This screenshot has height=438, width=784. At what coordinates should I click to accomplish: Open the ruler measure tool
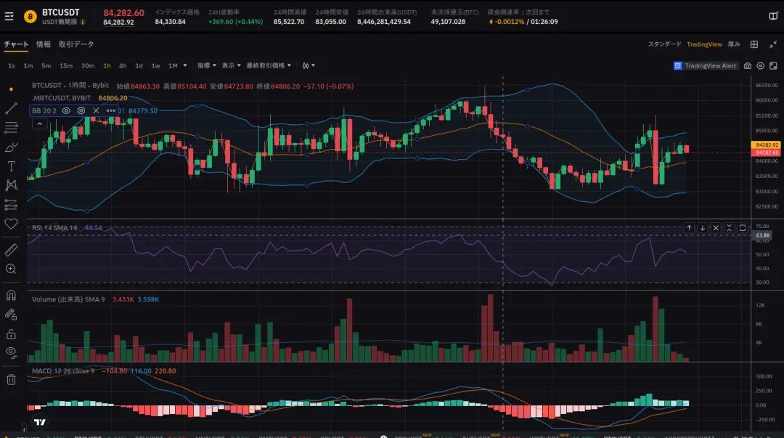pos(11,249)
